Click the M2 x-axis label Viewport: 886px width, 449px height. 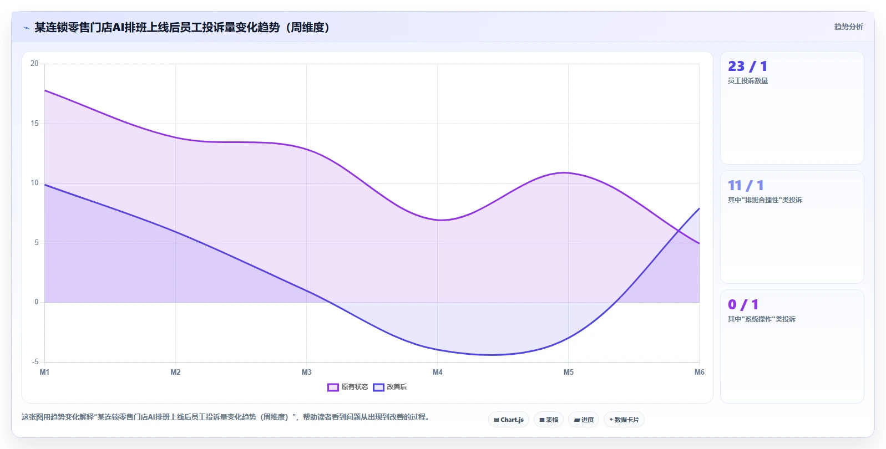175,372
